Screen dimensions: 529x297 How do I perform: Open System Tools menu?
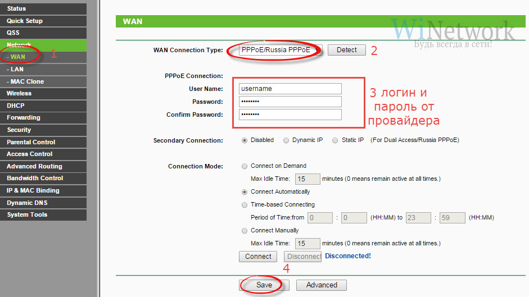click(x=43, y=214)
